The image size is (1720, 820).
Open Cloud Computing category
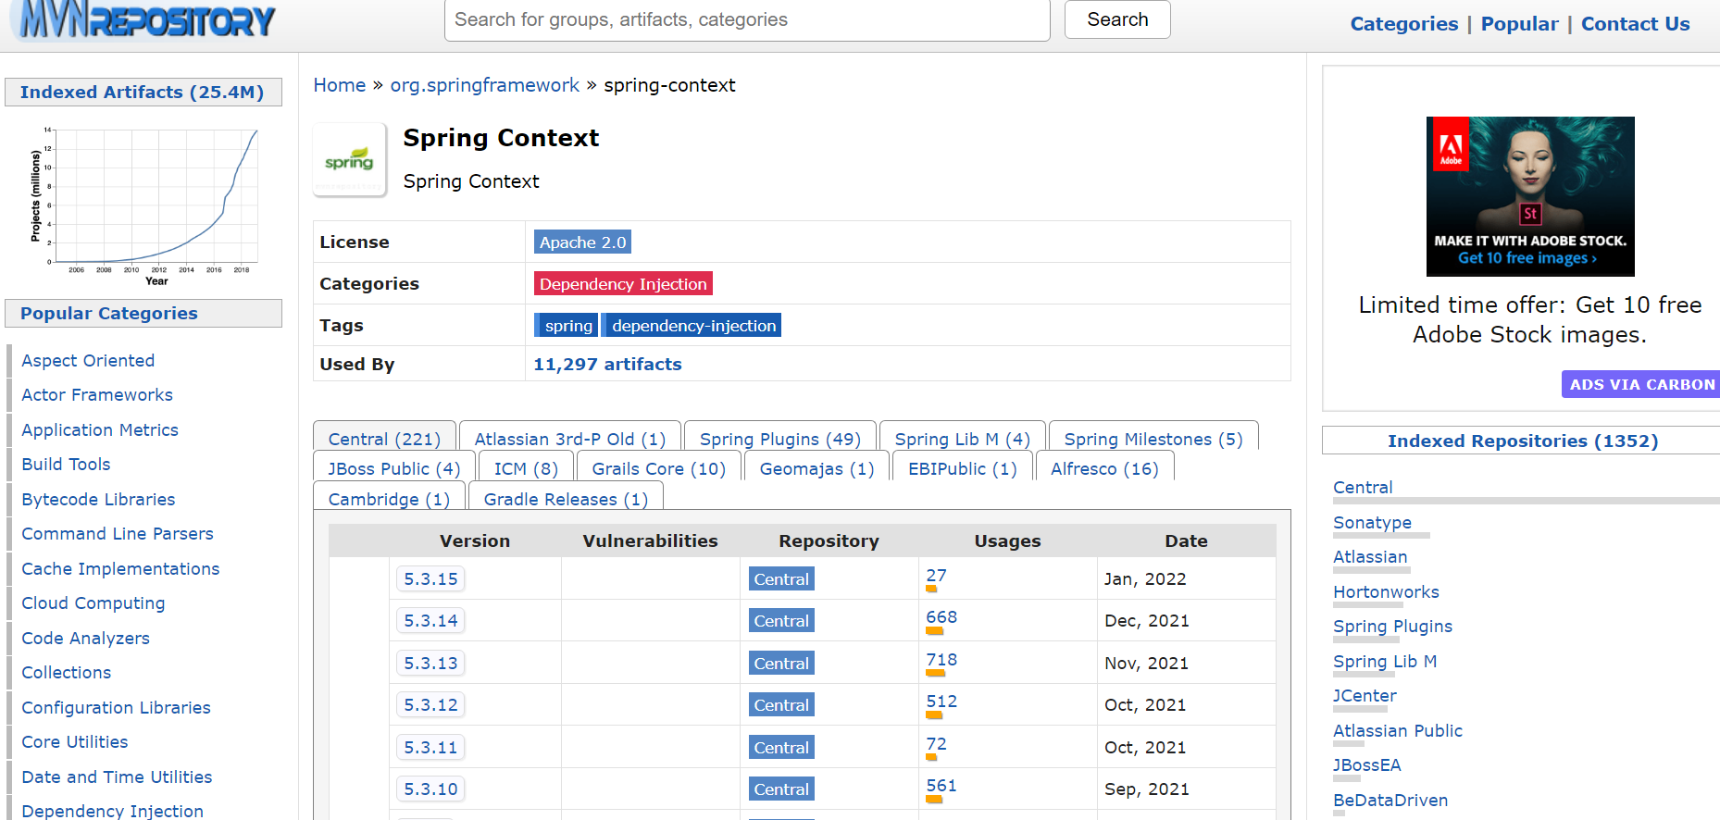(x=93, y=603)
